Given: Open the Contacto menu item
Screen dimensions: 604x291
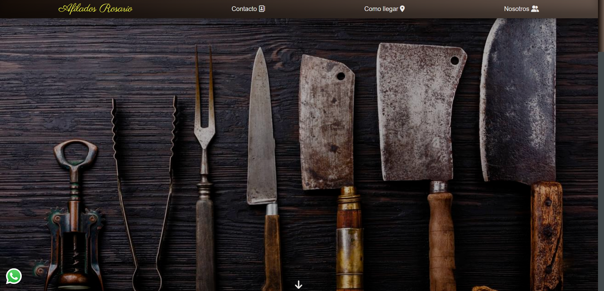Looking at the screenshot, I should (244, 9).
